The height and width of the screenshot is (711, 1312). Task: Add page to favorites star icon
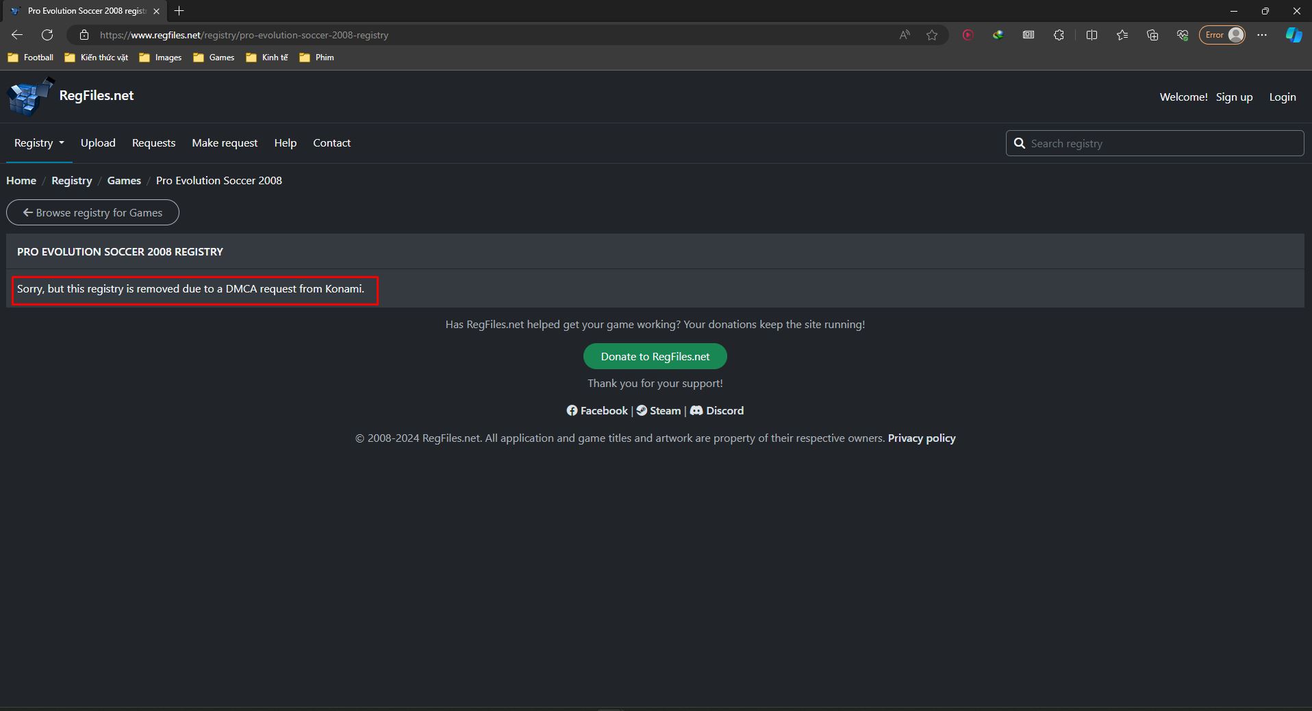point(932,35)
